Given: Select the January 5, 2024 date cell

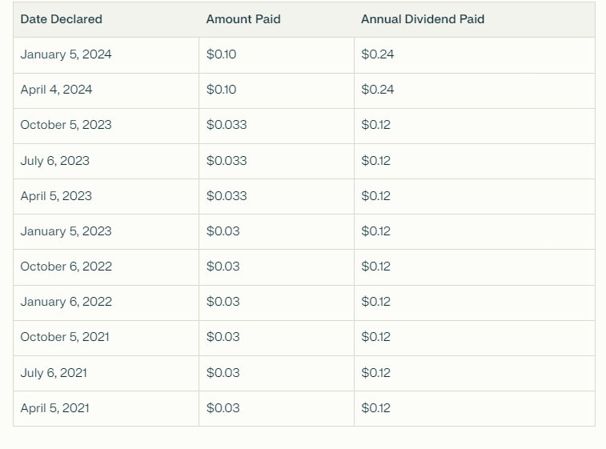Looking at the screenshot, I should point(66,54).
